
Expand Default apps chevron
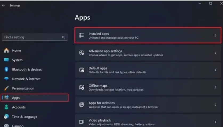coord(216,70)
